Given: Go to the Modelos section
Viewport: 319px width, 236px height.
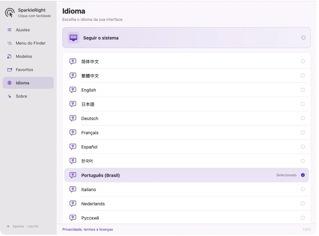Looking at the screenshot, I should [28, 56].
